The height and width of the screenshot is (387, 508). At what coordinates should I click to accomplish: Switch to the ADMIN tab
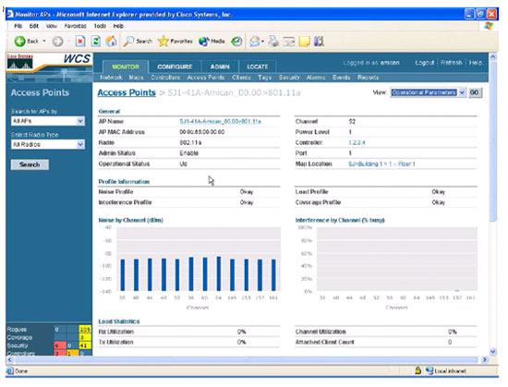(220, 67)
